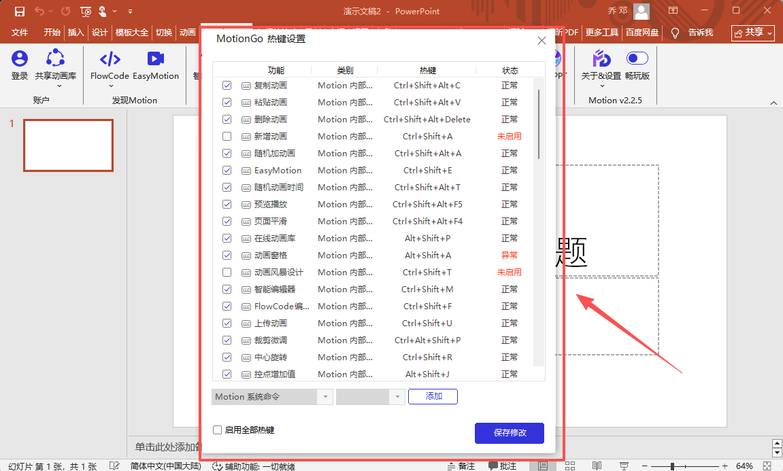Click the Undo icon
783x471 pixels.
point(39,12)
